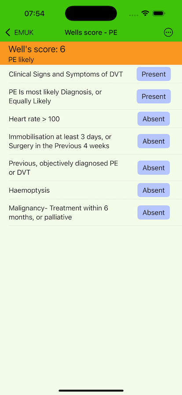The height and width of the screenshot is (395, 182).
Task: Tap the orange Well's score: 6 banner
Action: [x=91, y=53]
